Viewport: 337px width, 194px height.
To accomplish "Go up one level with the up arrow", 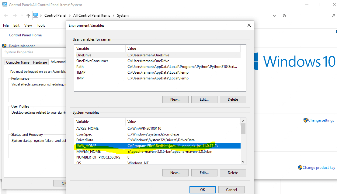I will 28,15.
